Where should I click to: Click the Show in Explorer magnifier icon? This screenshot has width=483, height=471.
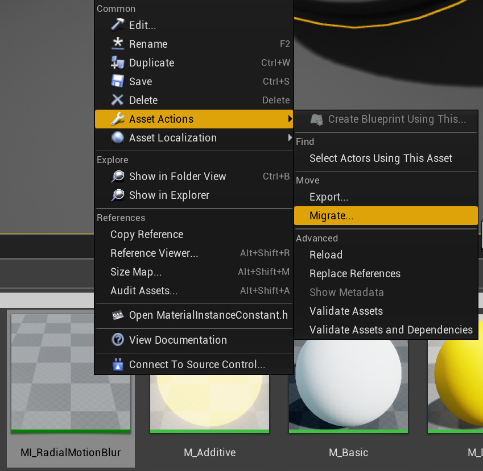(x=117, y=195)
